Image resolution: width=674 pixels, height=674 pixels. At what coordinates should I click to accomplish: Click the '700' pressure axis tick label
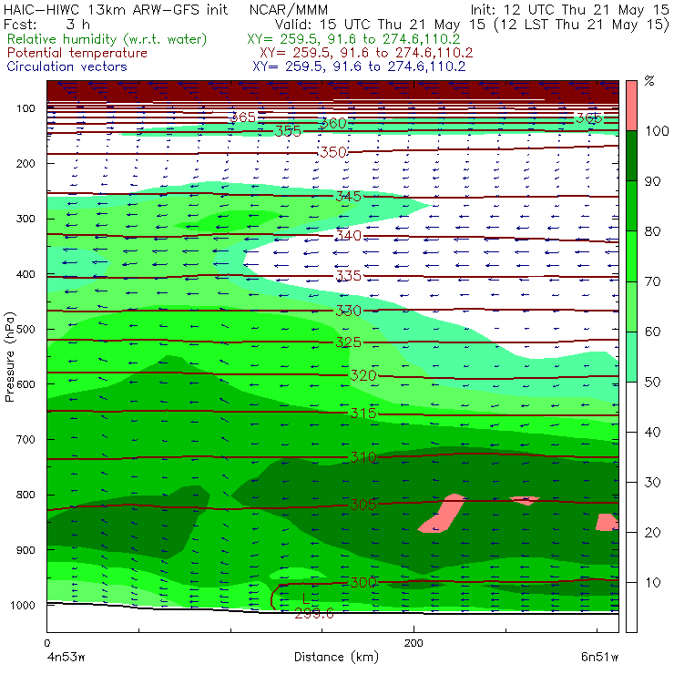point(26,439)
